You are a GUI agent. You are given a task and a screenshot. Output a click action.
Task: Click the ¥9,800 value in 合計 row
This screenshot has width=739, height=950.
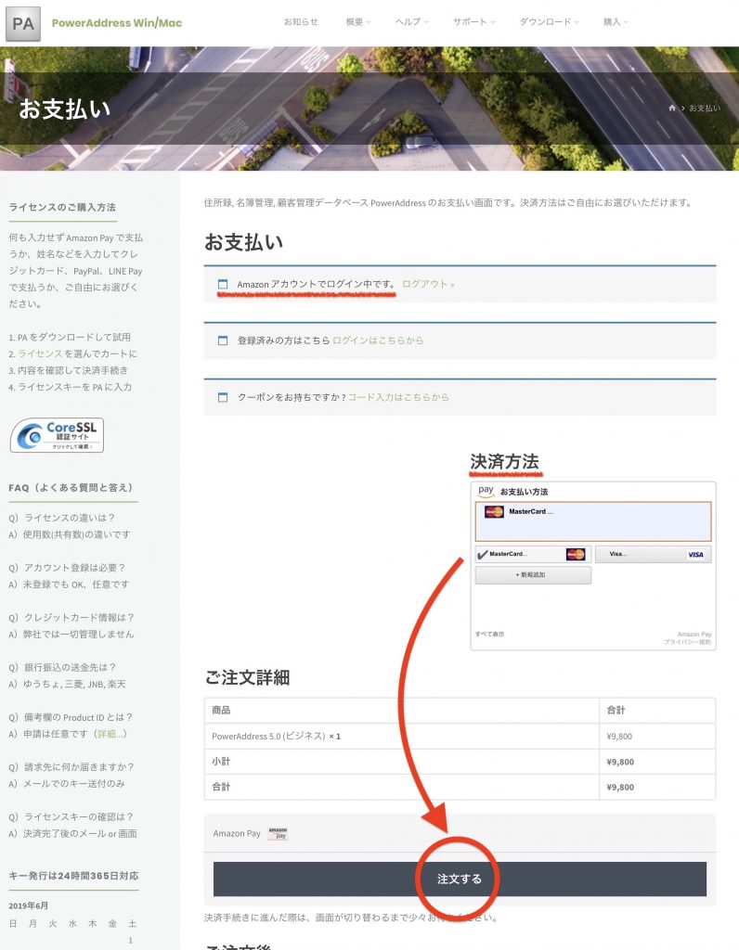(x=620, y=787)
